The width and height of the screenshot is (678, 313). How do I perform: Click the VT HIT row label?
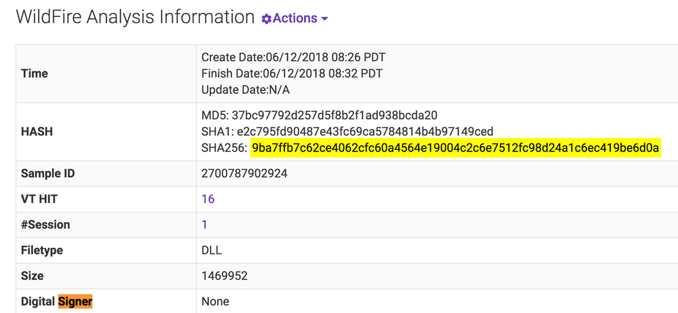[37, 199]
